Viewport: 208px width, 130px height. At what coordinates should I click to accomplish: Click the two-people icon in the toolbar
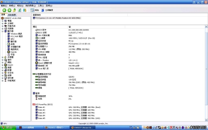[25, 10]
